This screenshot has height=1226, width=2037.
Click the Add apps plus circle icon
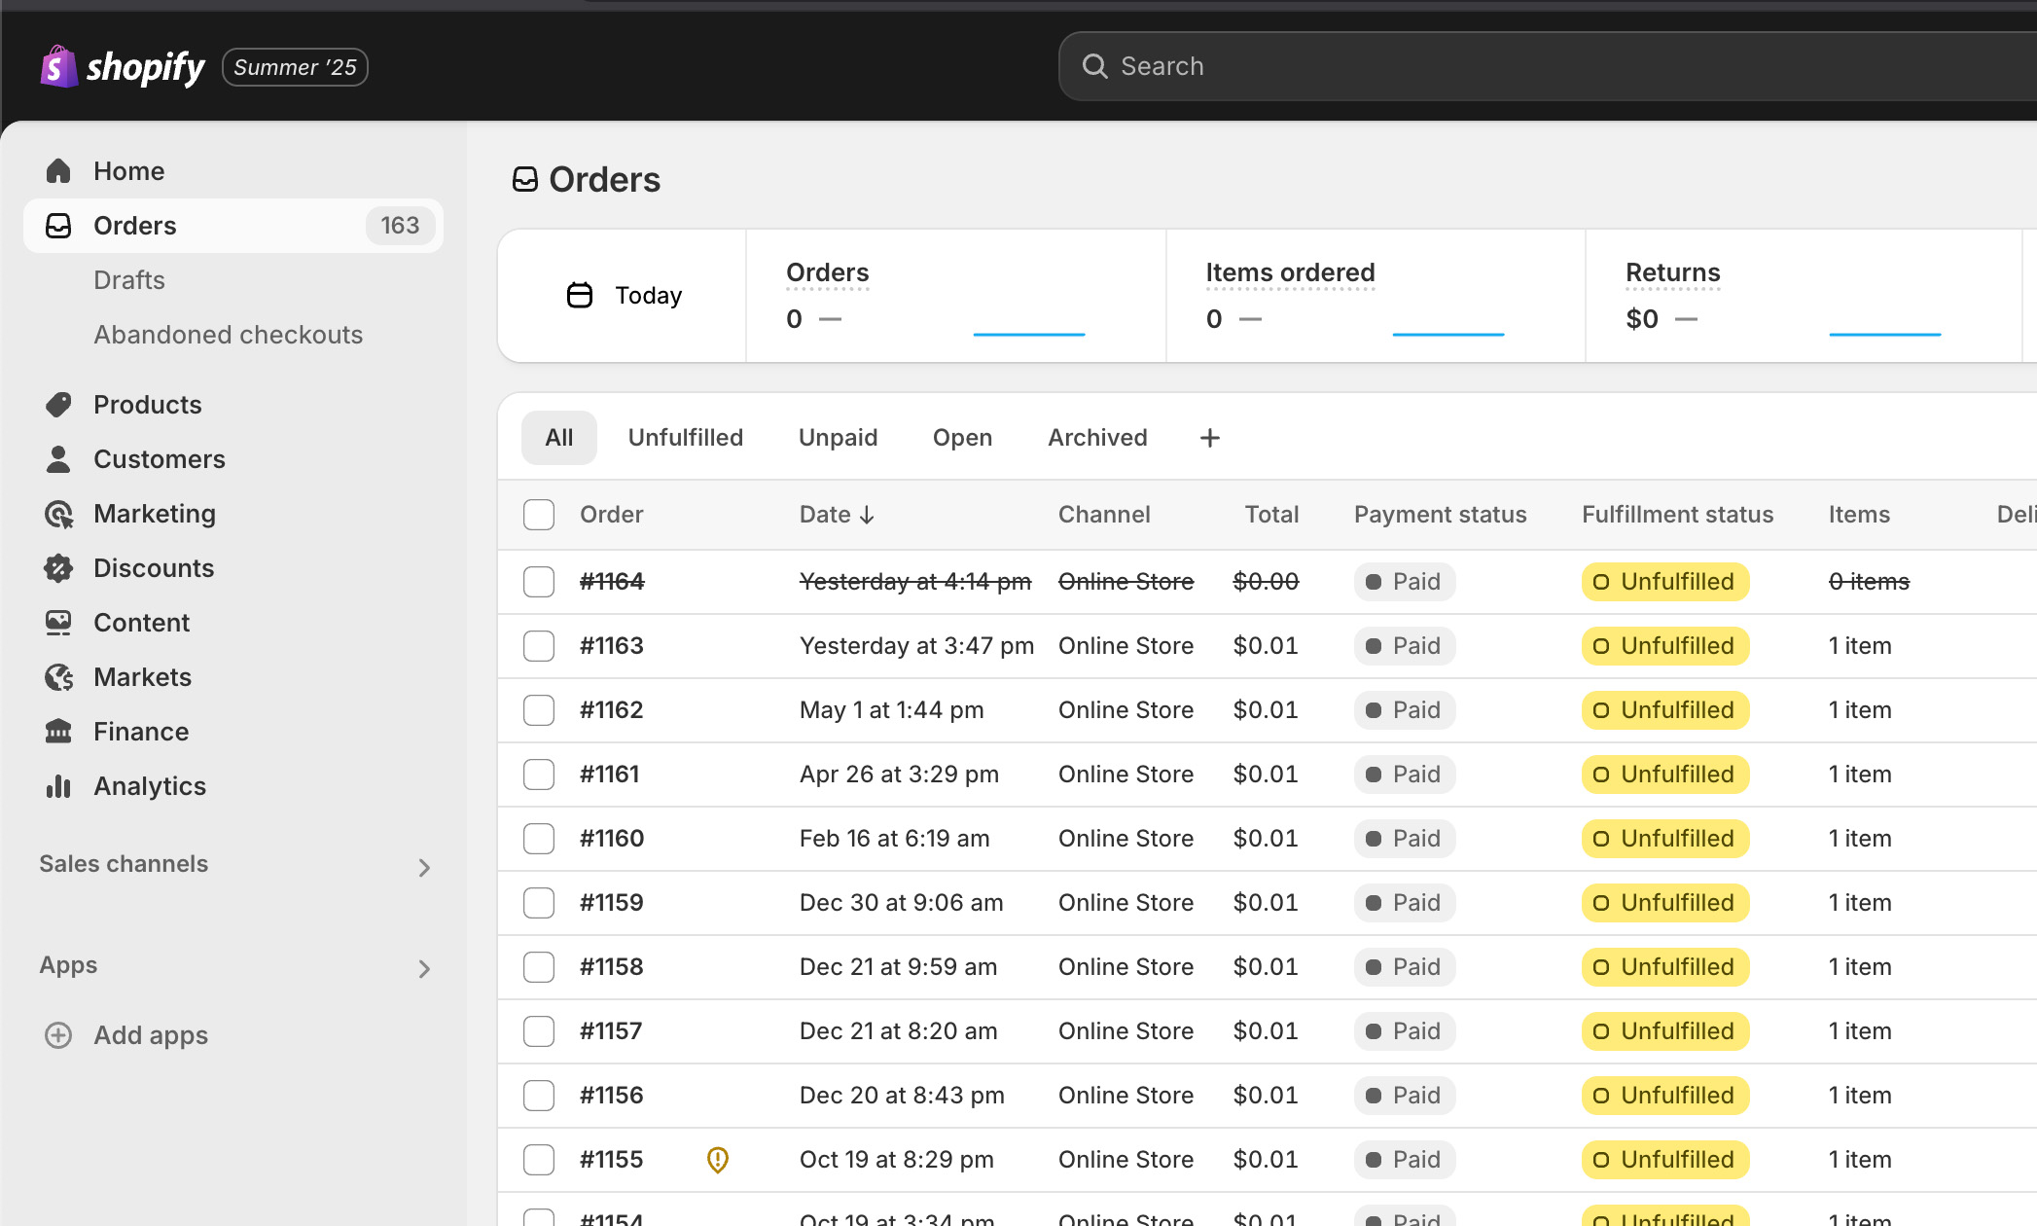click(x=58, y=1035)
